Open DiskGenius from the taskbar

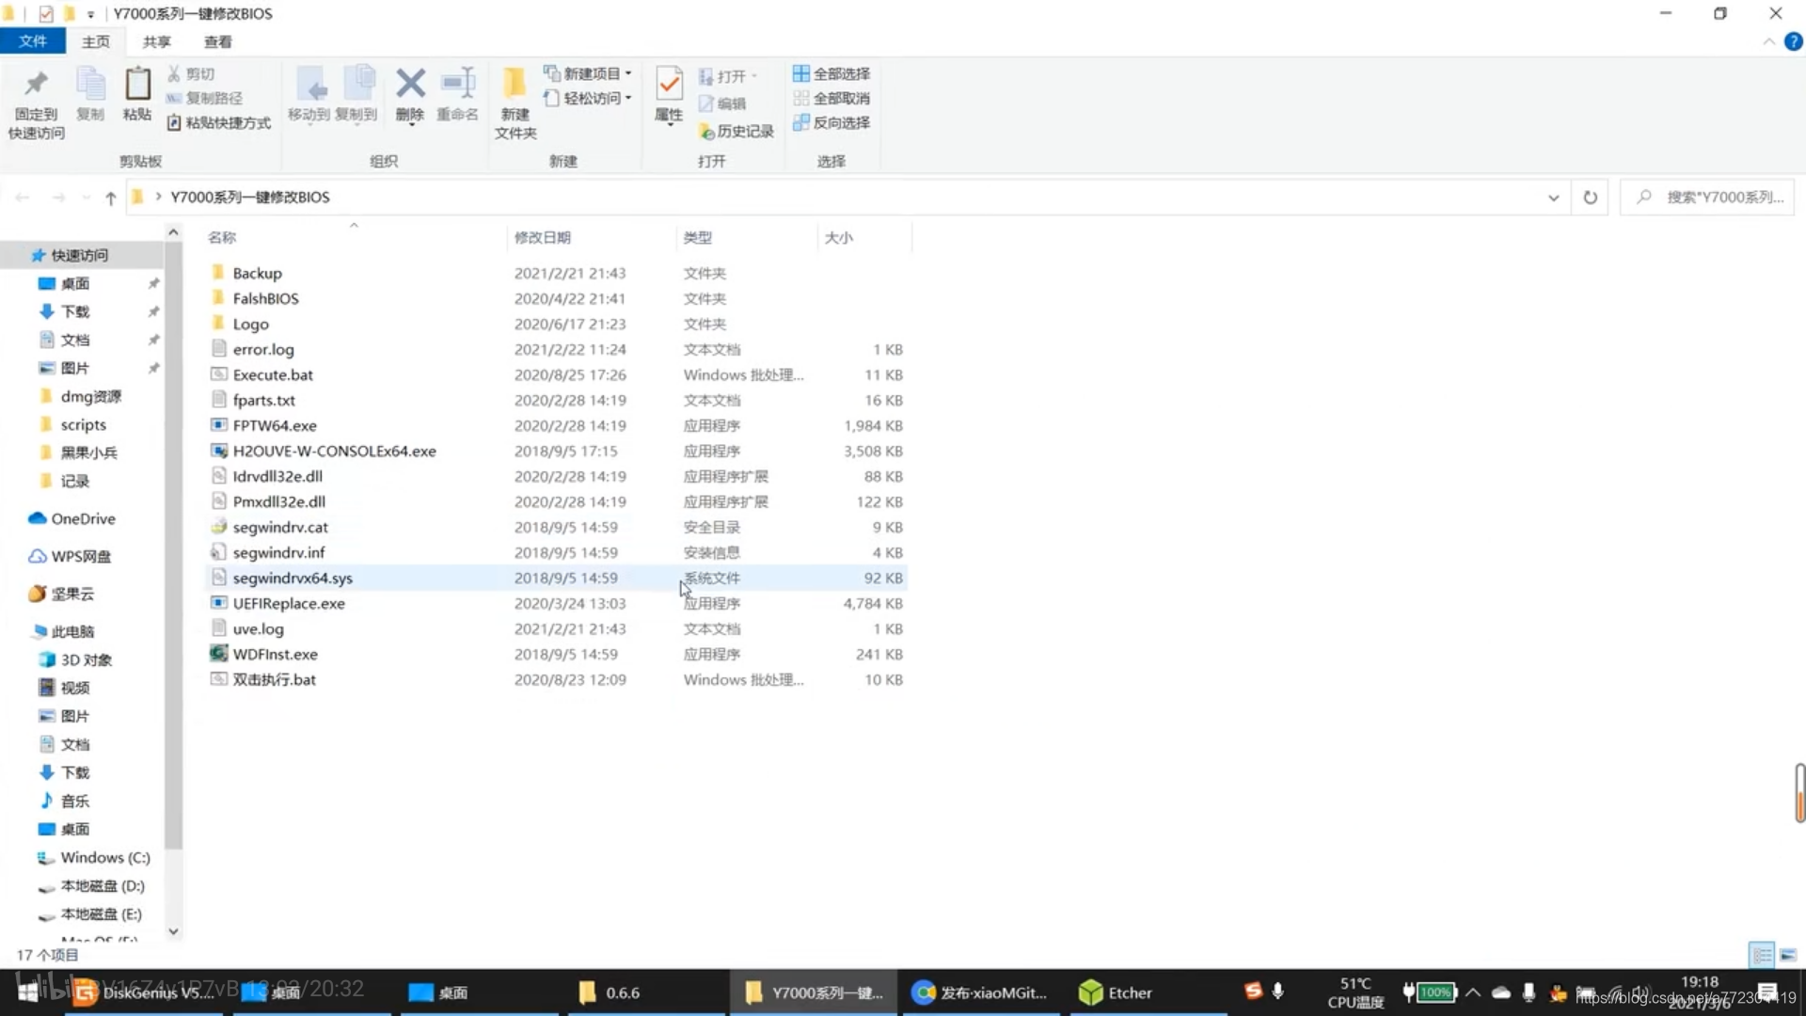pos(143,992)
